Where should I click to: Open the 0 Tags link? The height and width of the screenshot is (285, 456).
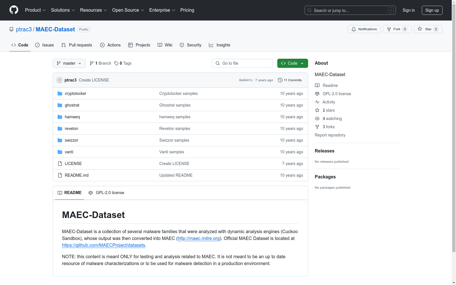[x=123, y=63]
